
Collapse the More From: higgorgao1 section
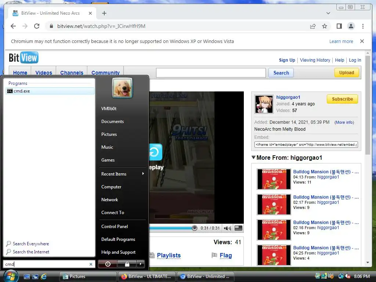click(253, 157)
